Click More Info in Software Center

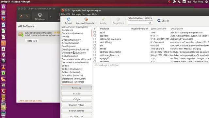click(32, 41)
